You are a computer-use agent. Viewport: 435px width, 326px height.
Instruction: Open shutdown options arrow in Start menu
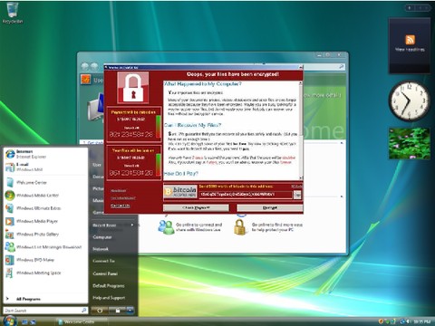130,311
